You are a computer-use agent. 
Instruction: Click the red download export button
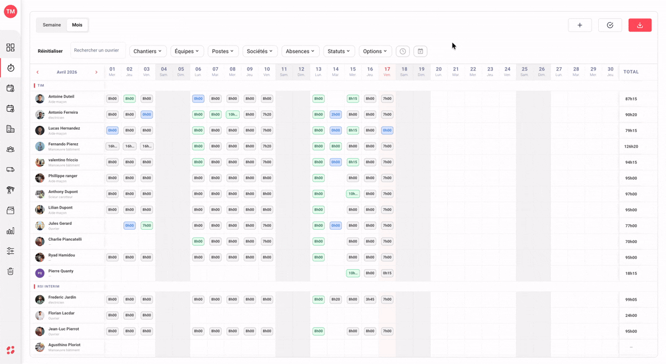point(640,25)
